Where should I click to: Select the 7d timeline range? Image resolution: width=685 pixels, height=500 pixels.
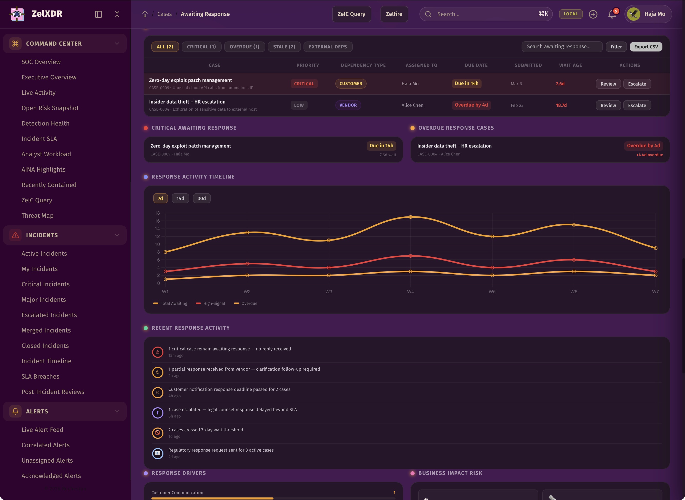[160, 199]
